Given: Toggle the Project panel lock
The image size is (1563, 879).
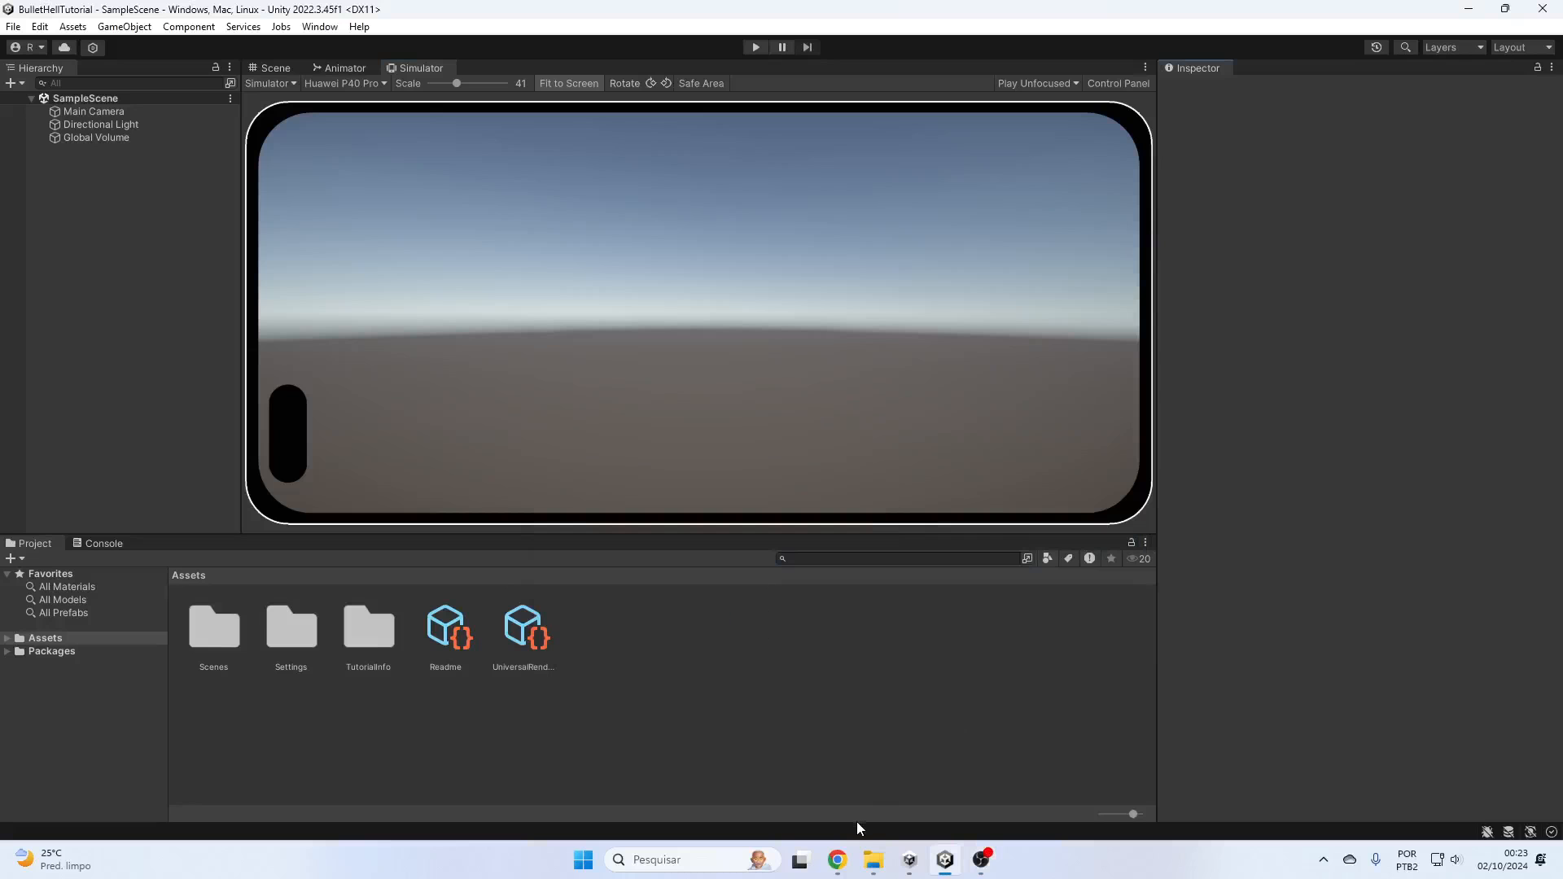Looking at the screenshot, I should [x=1132, y=542].
